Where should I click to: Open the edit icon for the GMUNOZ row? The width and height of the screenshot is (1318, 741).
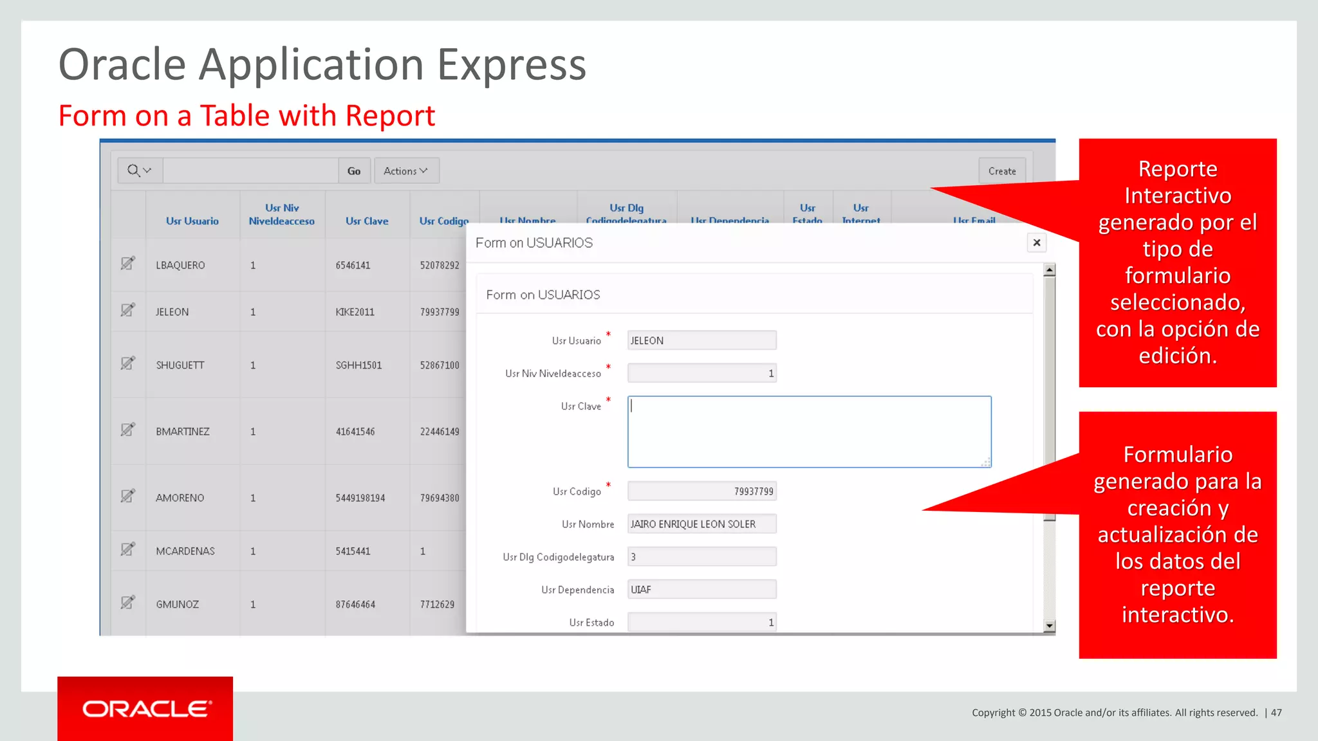[x=127, y=603]
